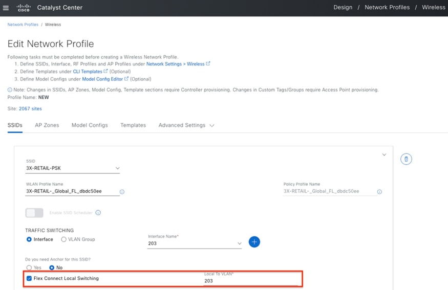The height and width of the screenshot is (290, 448).
Task: Click the blue plus add interface icon
Action: coord(254,242)
